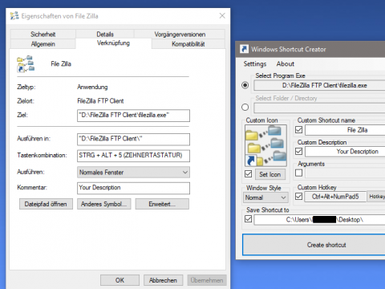Click the properties window title bar icon
The width and height of the screenshot is (385, 289).
point(14,16)
